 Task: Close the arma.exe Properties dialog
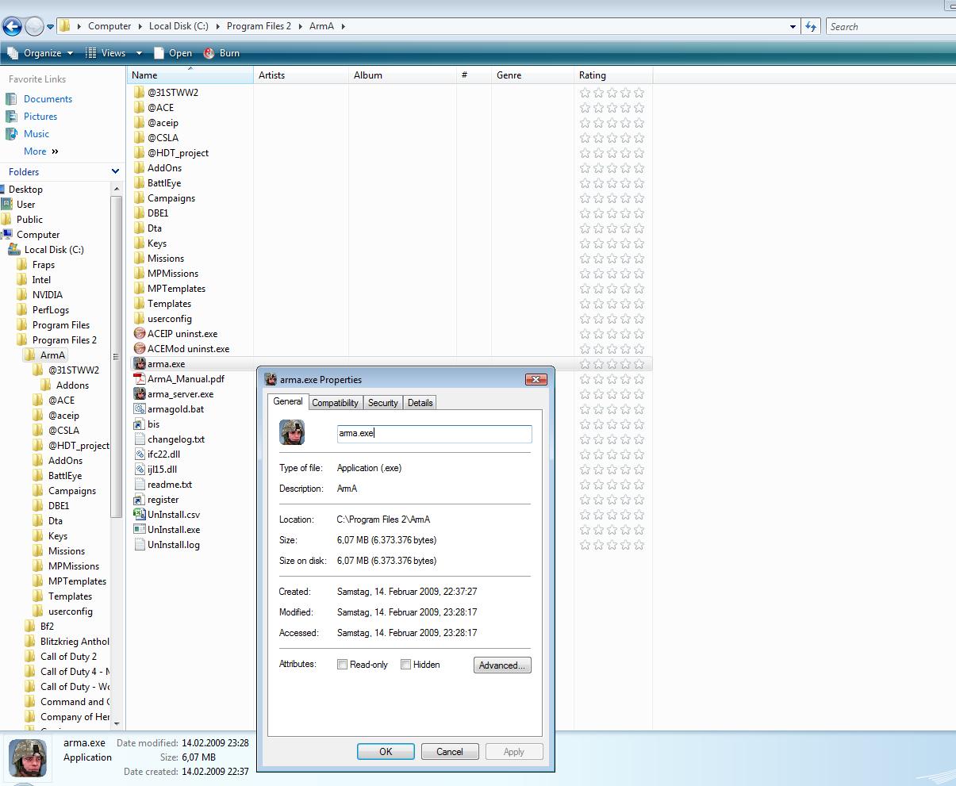coord(536,380)
